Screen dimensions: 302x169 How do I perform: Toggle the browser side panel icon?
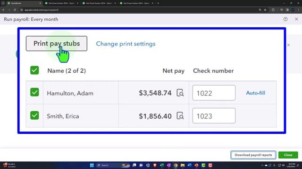tap(287, 10)
